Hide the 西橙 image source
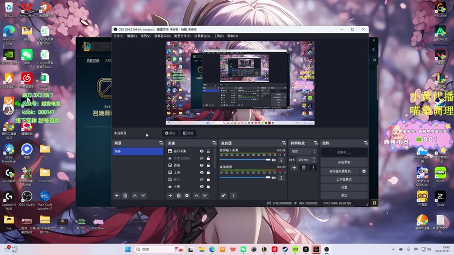Viewport: 454px width, 255px height. tap(202, 165)
